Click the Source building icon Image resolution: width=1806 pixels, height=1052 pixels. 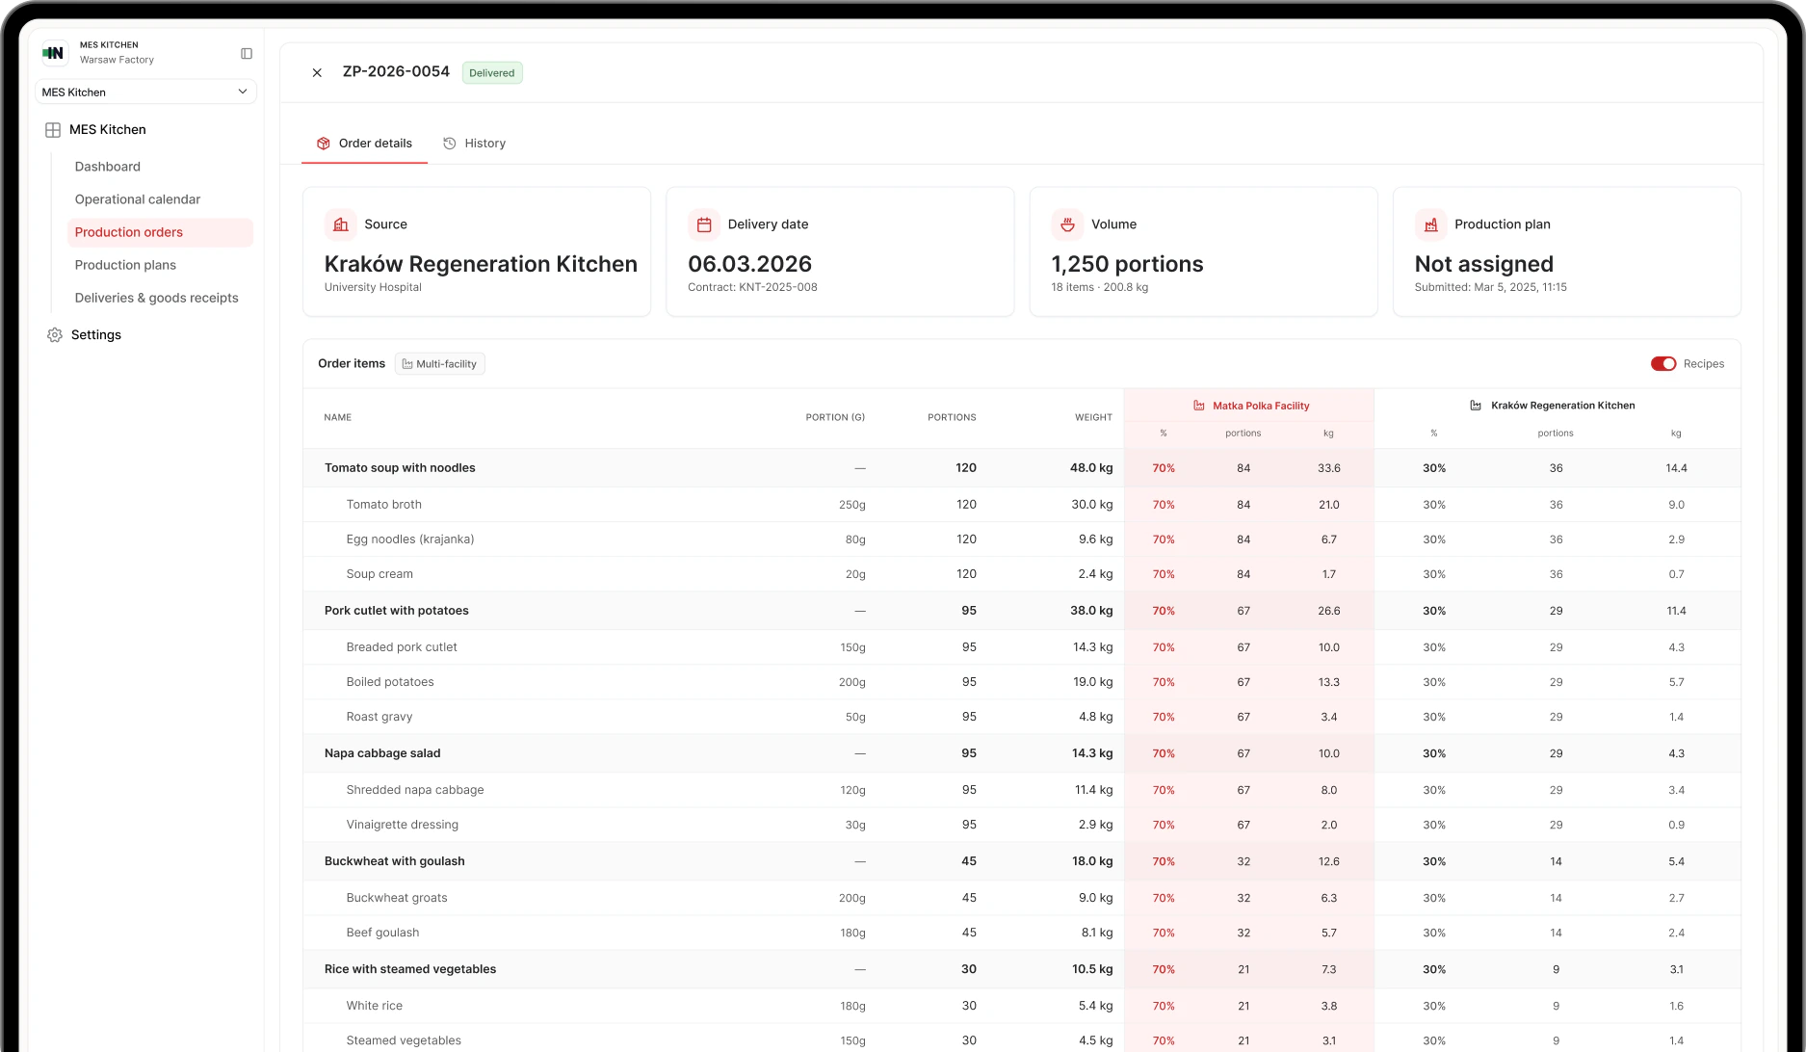click(x=341, y=224)
